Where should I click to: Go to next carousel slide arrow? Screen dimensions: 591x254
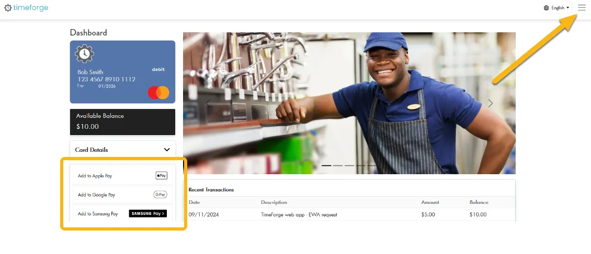tap(491, 103)
